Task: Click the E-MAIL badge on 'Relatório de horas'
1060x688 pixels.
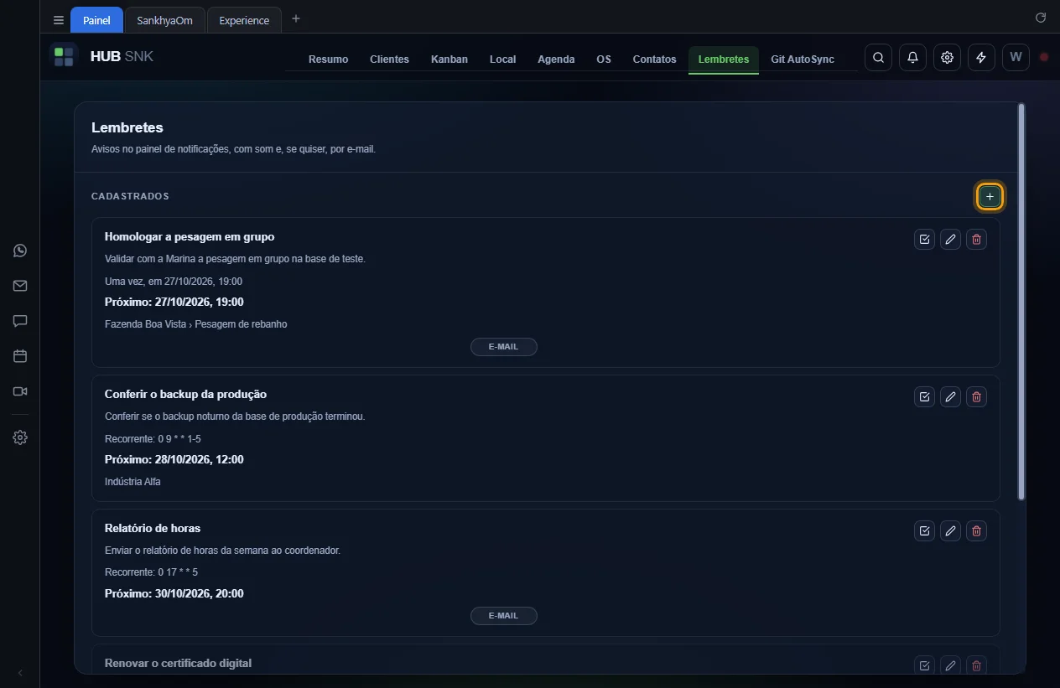Action: pos(503,616)
